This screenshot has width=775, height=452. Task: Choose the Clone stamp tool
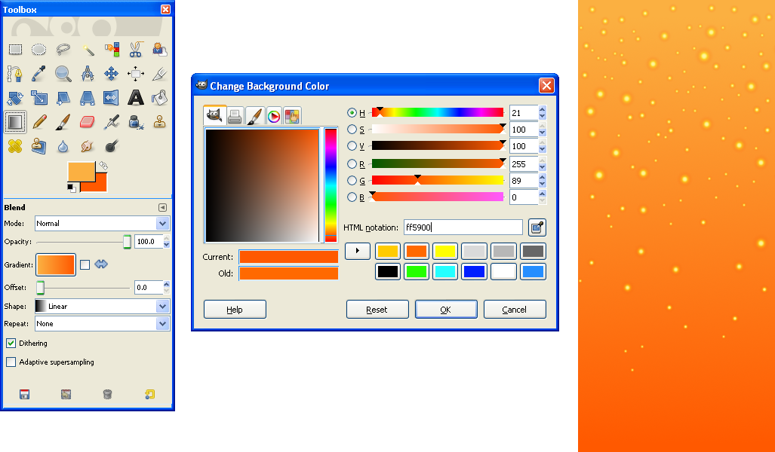(159, 122)
